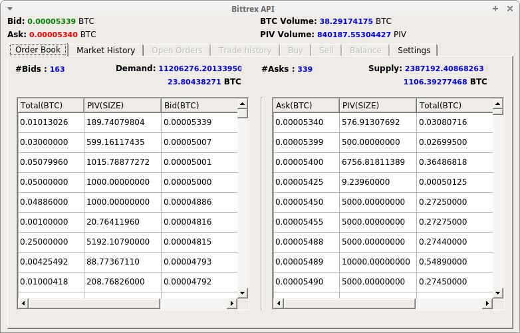Select ask total 0.27250000 cell
The image size is (520, 333).
click(x=455, y=202)
